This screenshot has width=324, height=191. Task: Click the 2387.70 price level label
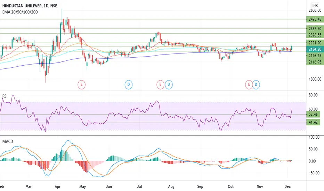315,29
